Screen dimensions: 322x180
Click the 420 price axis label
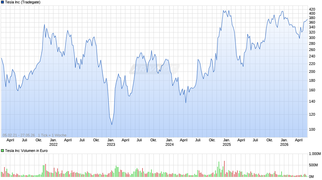[312, 9]
